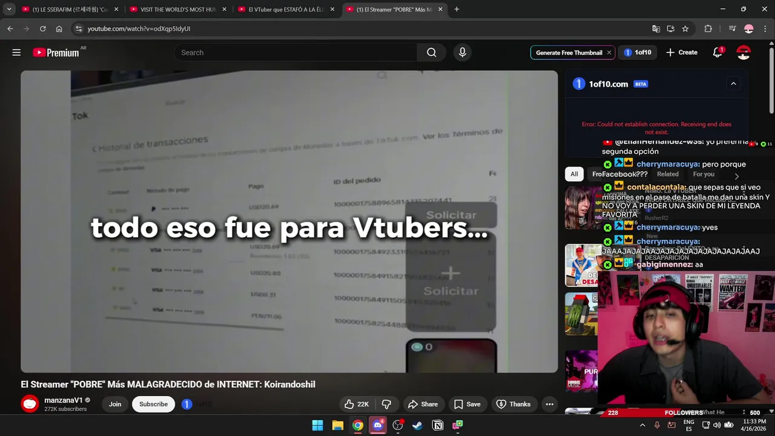The width and height of the screenshot is (775, 436).
Task: Click the address bar URL
Action: [x=139, y=28]
